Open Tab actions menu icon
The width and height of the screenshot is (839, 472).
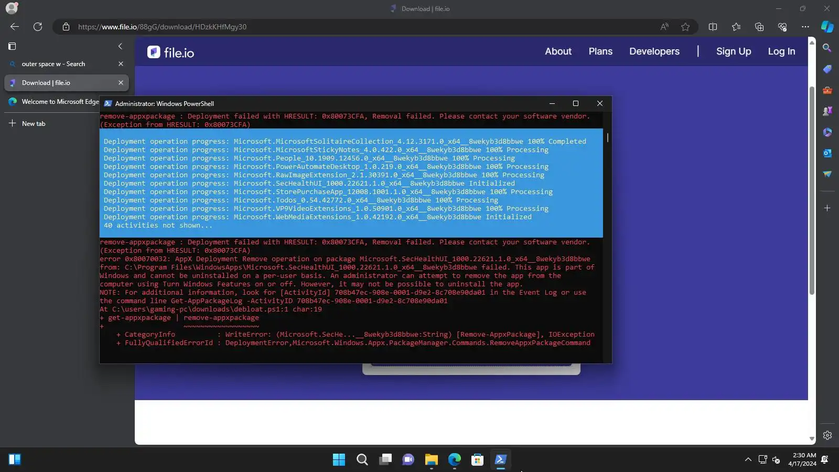pos(12,46)
